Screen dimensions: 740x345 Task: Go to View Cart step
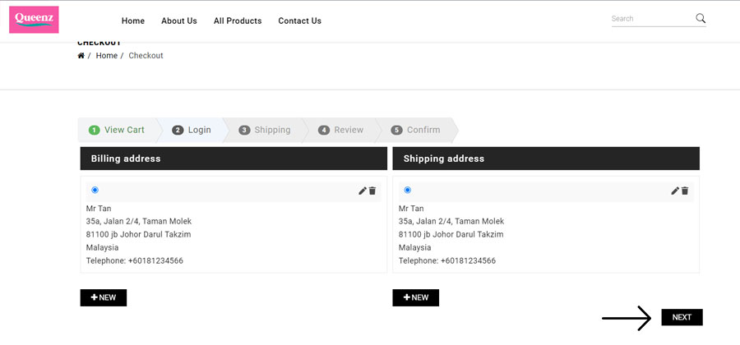(117, 130)
